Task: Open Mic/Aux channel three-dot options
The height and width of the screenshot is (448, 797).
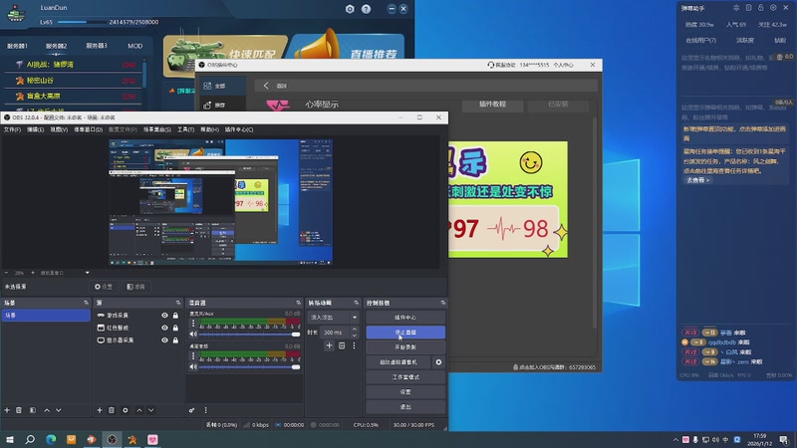Action: pos(193,323)
